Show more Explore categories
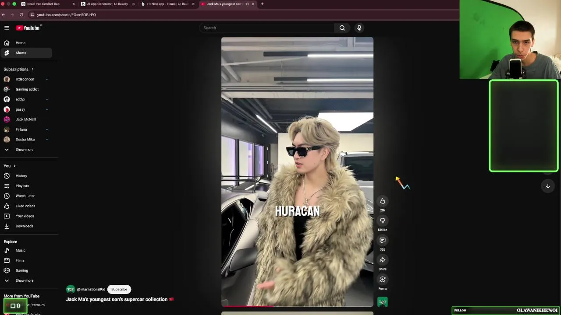561x315 pixels. [26, 281]
